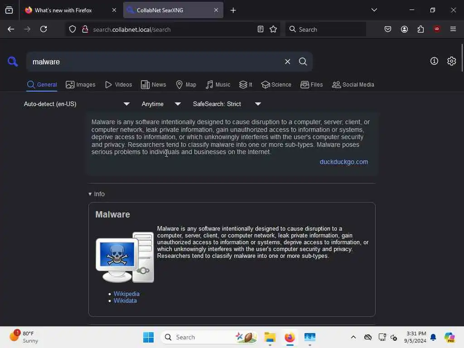This screenshot has width=464, height=348.
Task: Click SearXNG logo magnifier
Action: coord(13,62)
